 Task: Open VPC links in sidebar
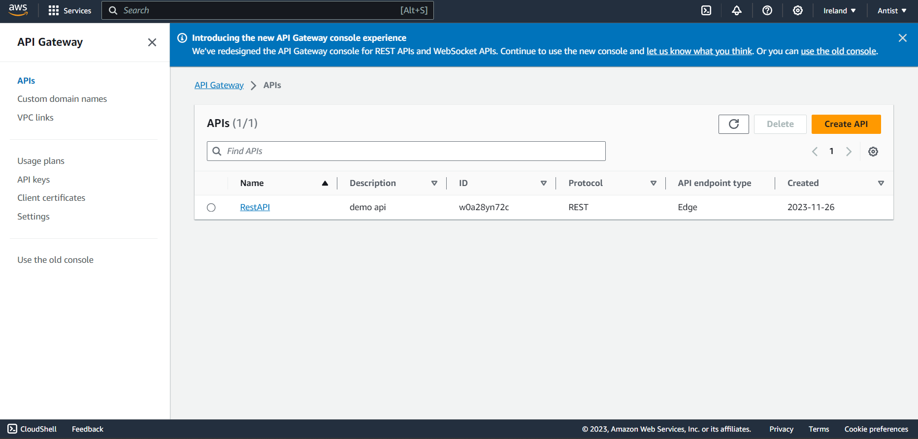coord(35,118)
